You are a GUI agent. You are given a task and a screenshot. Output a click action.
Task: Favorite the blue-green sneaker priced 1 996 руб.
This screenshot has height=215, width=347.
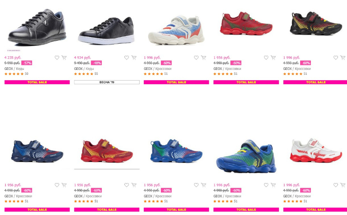coord(266,185)
